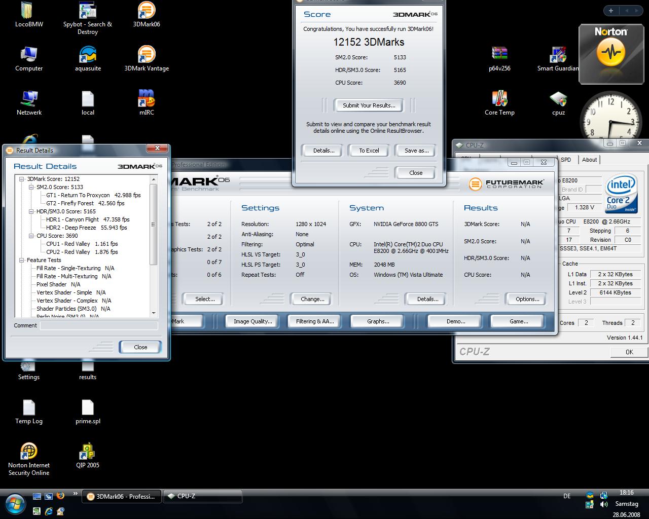Collapse the SM2.0 Score tree node
Viewport: 649px width, 519px height.
(x=31, y=187)
